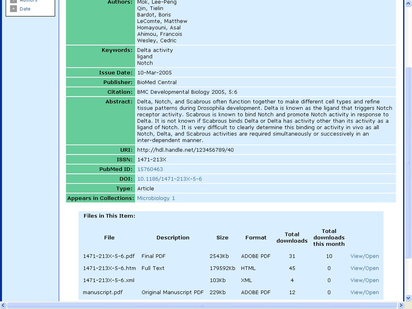Click keyword Notch

coord(145,63)
